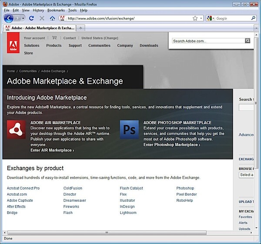Click the Alerts link in sidebar
Screen dimensions: 261x244
(x=243, y=223)
